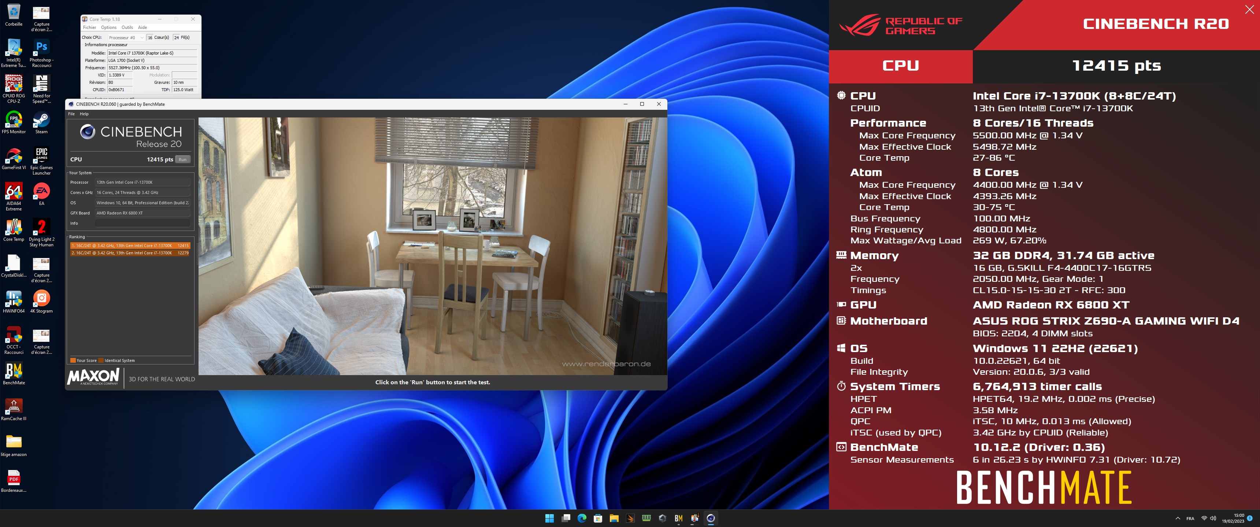Click the VID value 1.3389 V
The height and width of the screenshot is (527, 1260).
point(120,75)
